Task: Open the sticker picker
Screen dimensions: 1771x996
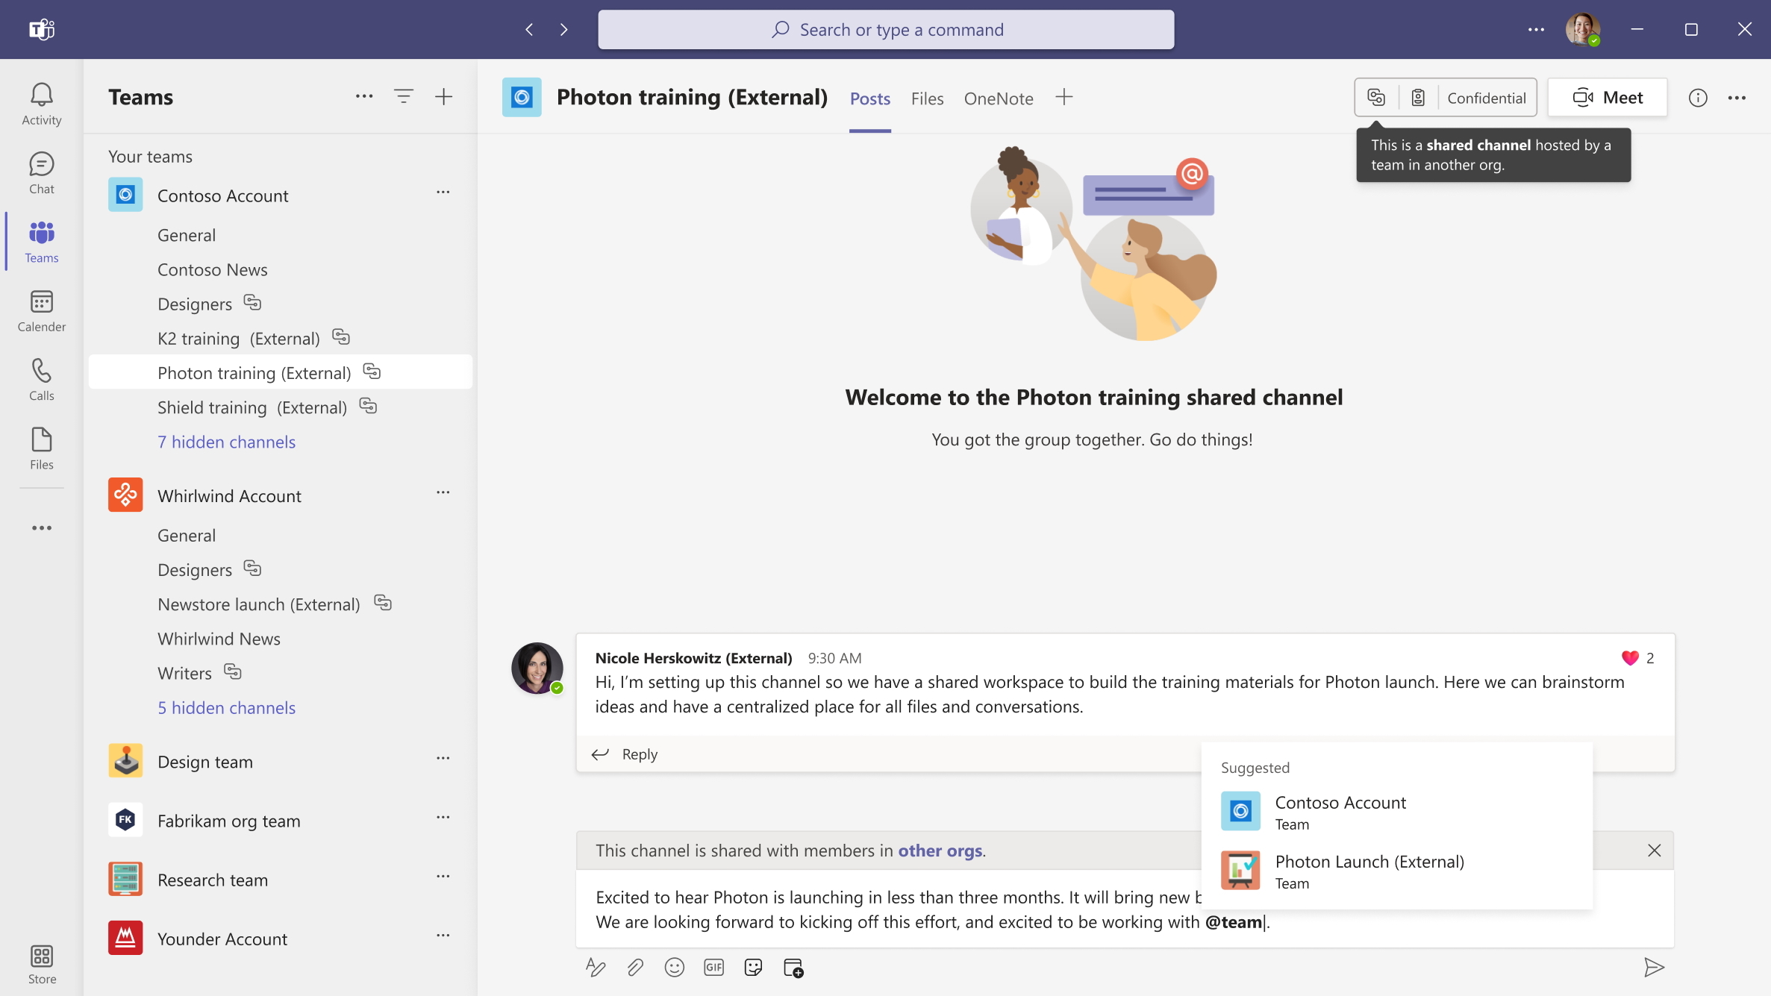Action: (753, 967)
